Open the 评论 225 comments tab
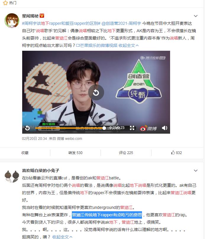 click(126, 153)
